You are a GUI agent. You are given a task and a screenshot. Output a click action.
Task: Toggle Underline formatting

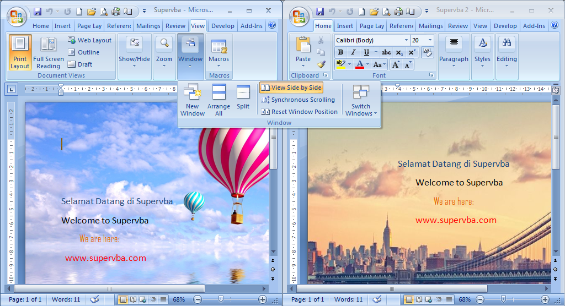coord(366,52)
